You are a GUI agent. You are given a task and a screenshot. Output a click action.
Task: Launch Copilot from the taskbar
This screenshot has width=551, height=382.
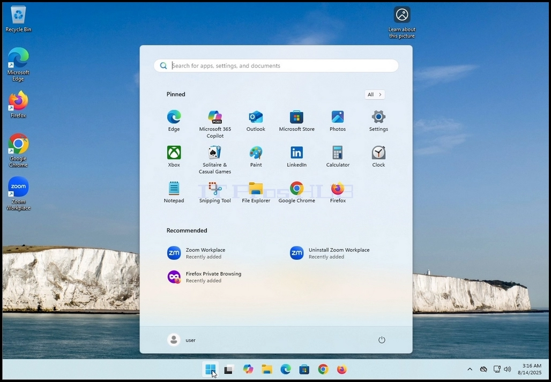pos(248,369)
